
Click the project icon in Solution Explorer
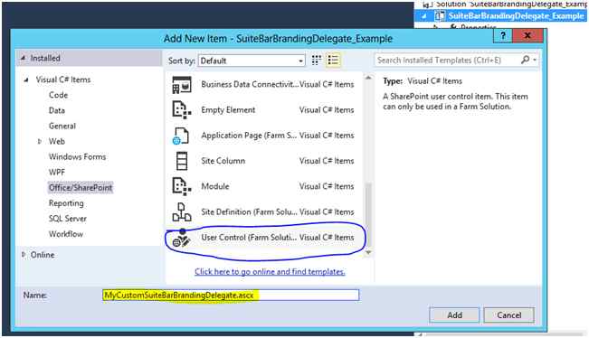tap(440, 15)
